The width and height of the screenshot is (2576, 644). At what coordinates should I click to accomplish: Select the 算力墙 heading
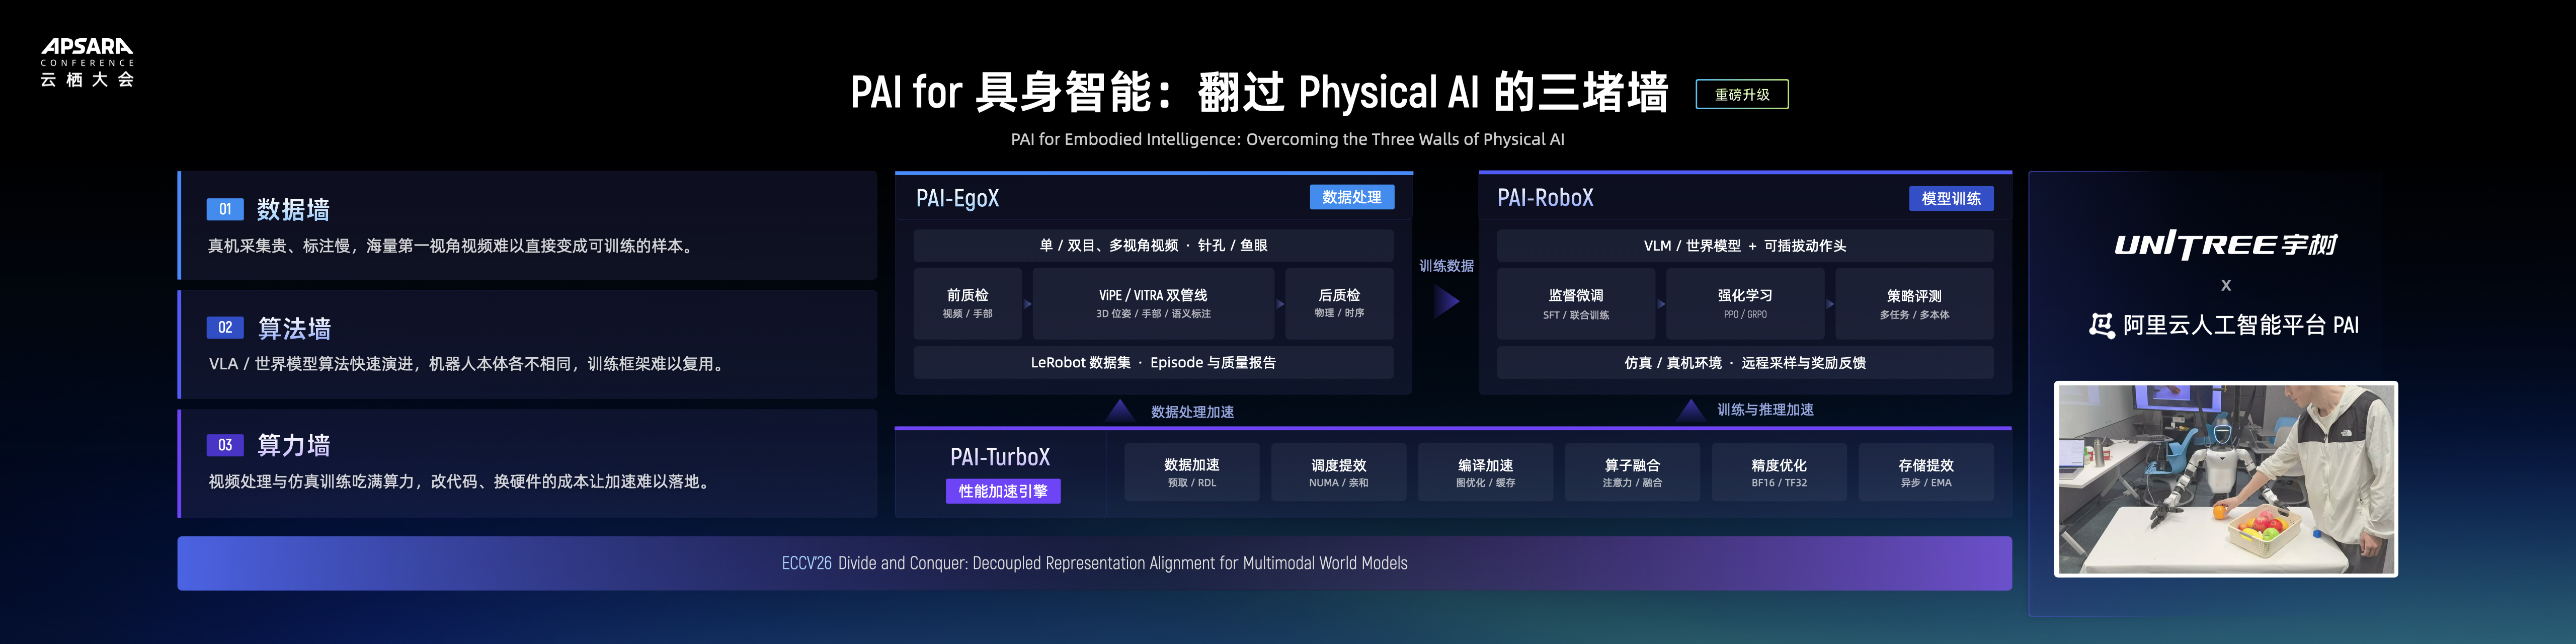pyautogui.click(x=294, y=445)
